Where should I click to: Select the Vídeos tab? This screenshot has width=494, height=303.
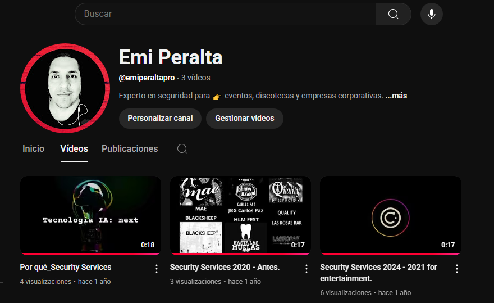point(74,149)
